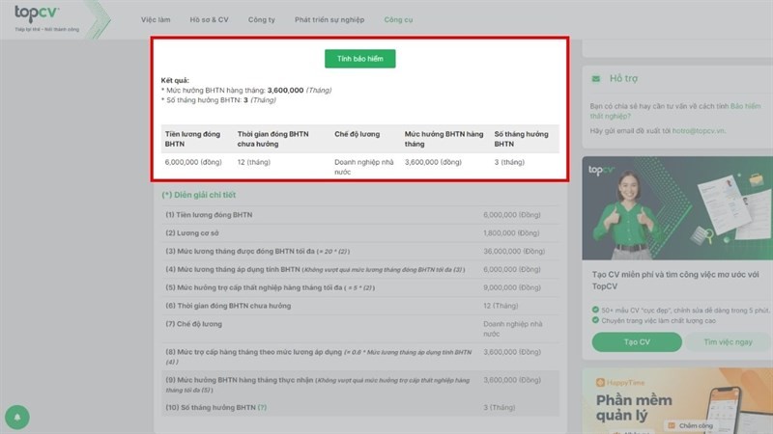The image size is (773, 434).
Task: Click row (7) Chế độ lương
Action: pyautogui.click(x=359, y=329)
